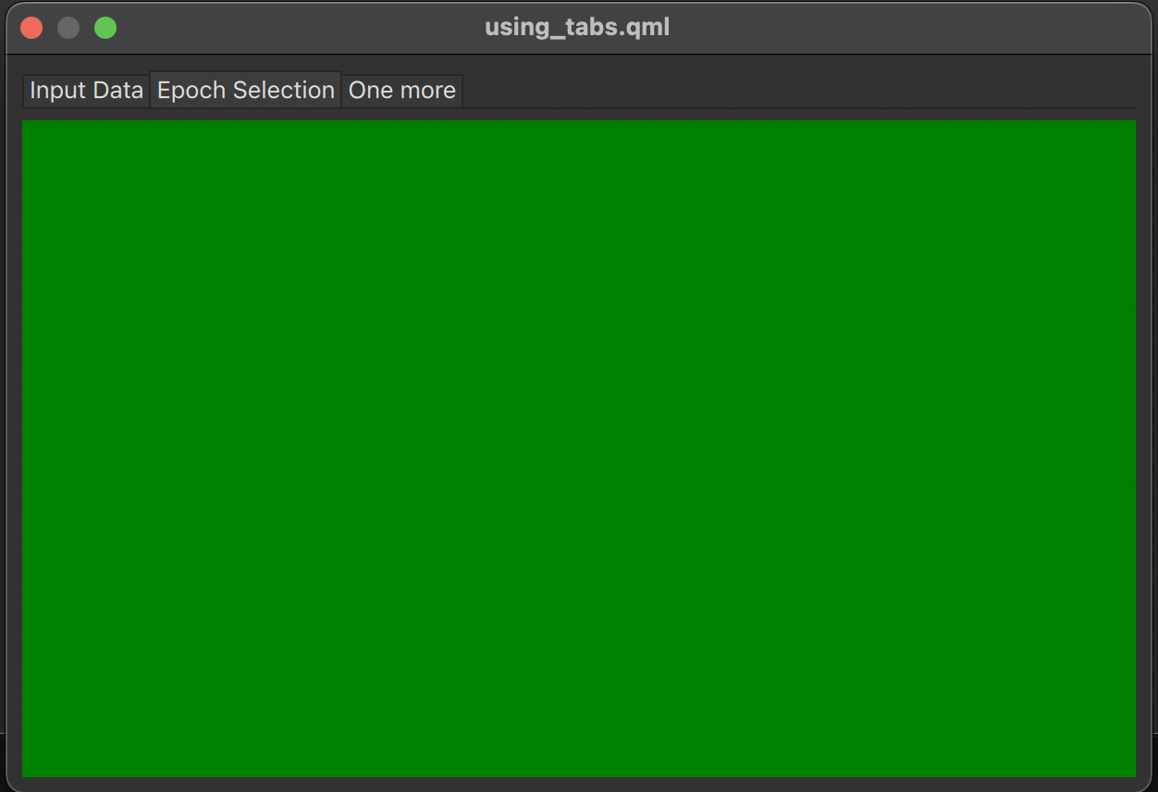
Task: Focus the green rectangle panel below the tabs
Action: coord(579,449)
